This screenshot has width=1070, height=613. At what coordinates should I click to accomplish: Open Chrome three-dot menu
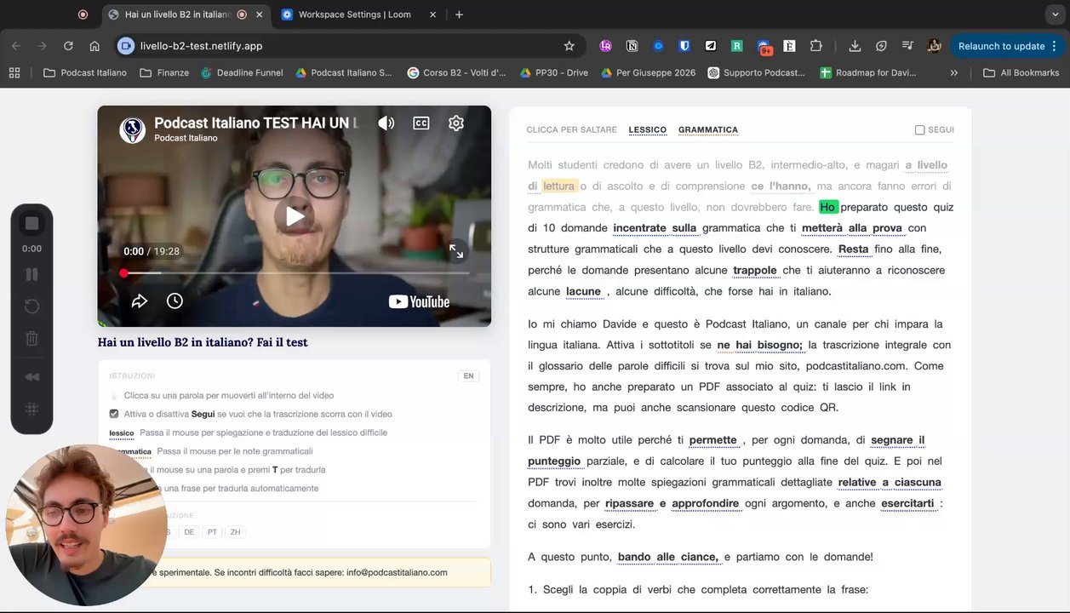point(1055,46)
